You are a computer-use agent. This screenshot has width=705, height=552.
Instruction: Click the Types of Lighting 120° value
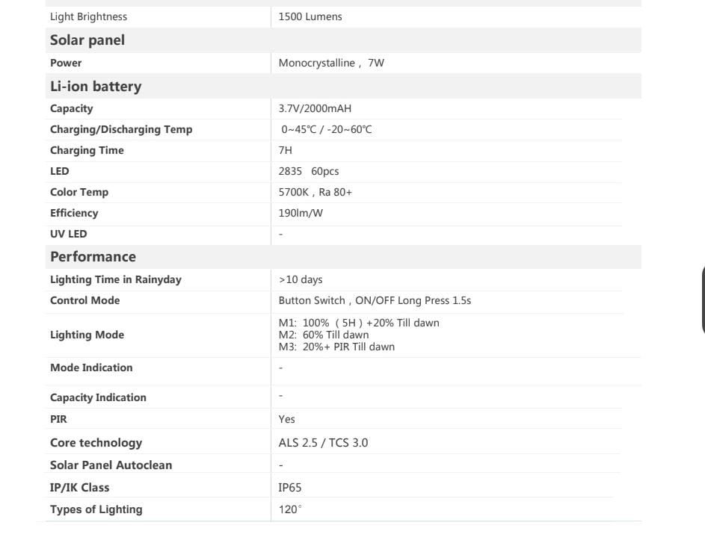point(290,509)
